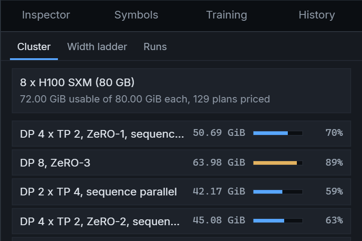
Task: Select the DP 4 x TP 2, ZeRO-1 plan
Action: 181,134
